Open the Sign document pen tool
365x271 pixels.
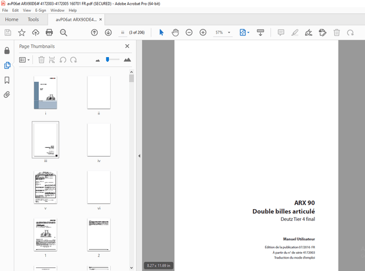(x=308, y=32)
